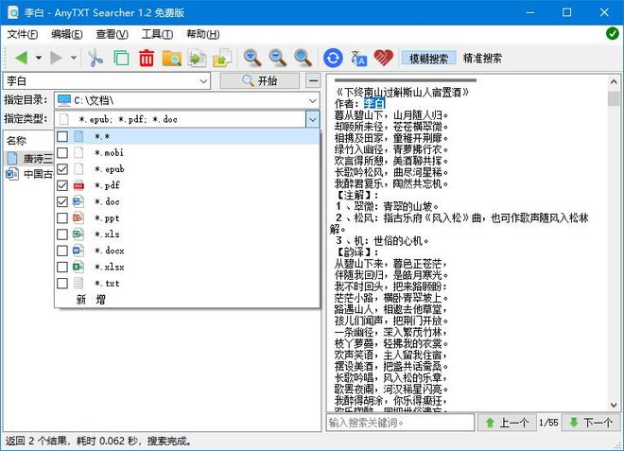624x451 pixels.
Task: Refresh index with blue circular arrows
Action: (x=333, y=58)
